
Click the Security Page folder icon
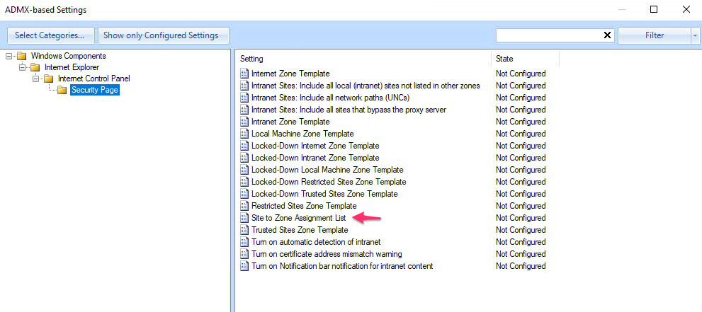[x=62, y=91]
